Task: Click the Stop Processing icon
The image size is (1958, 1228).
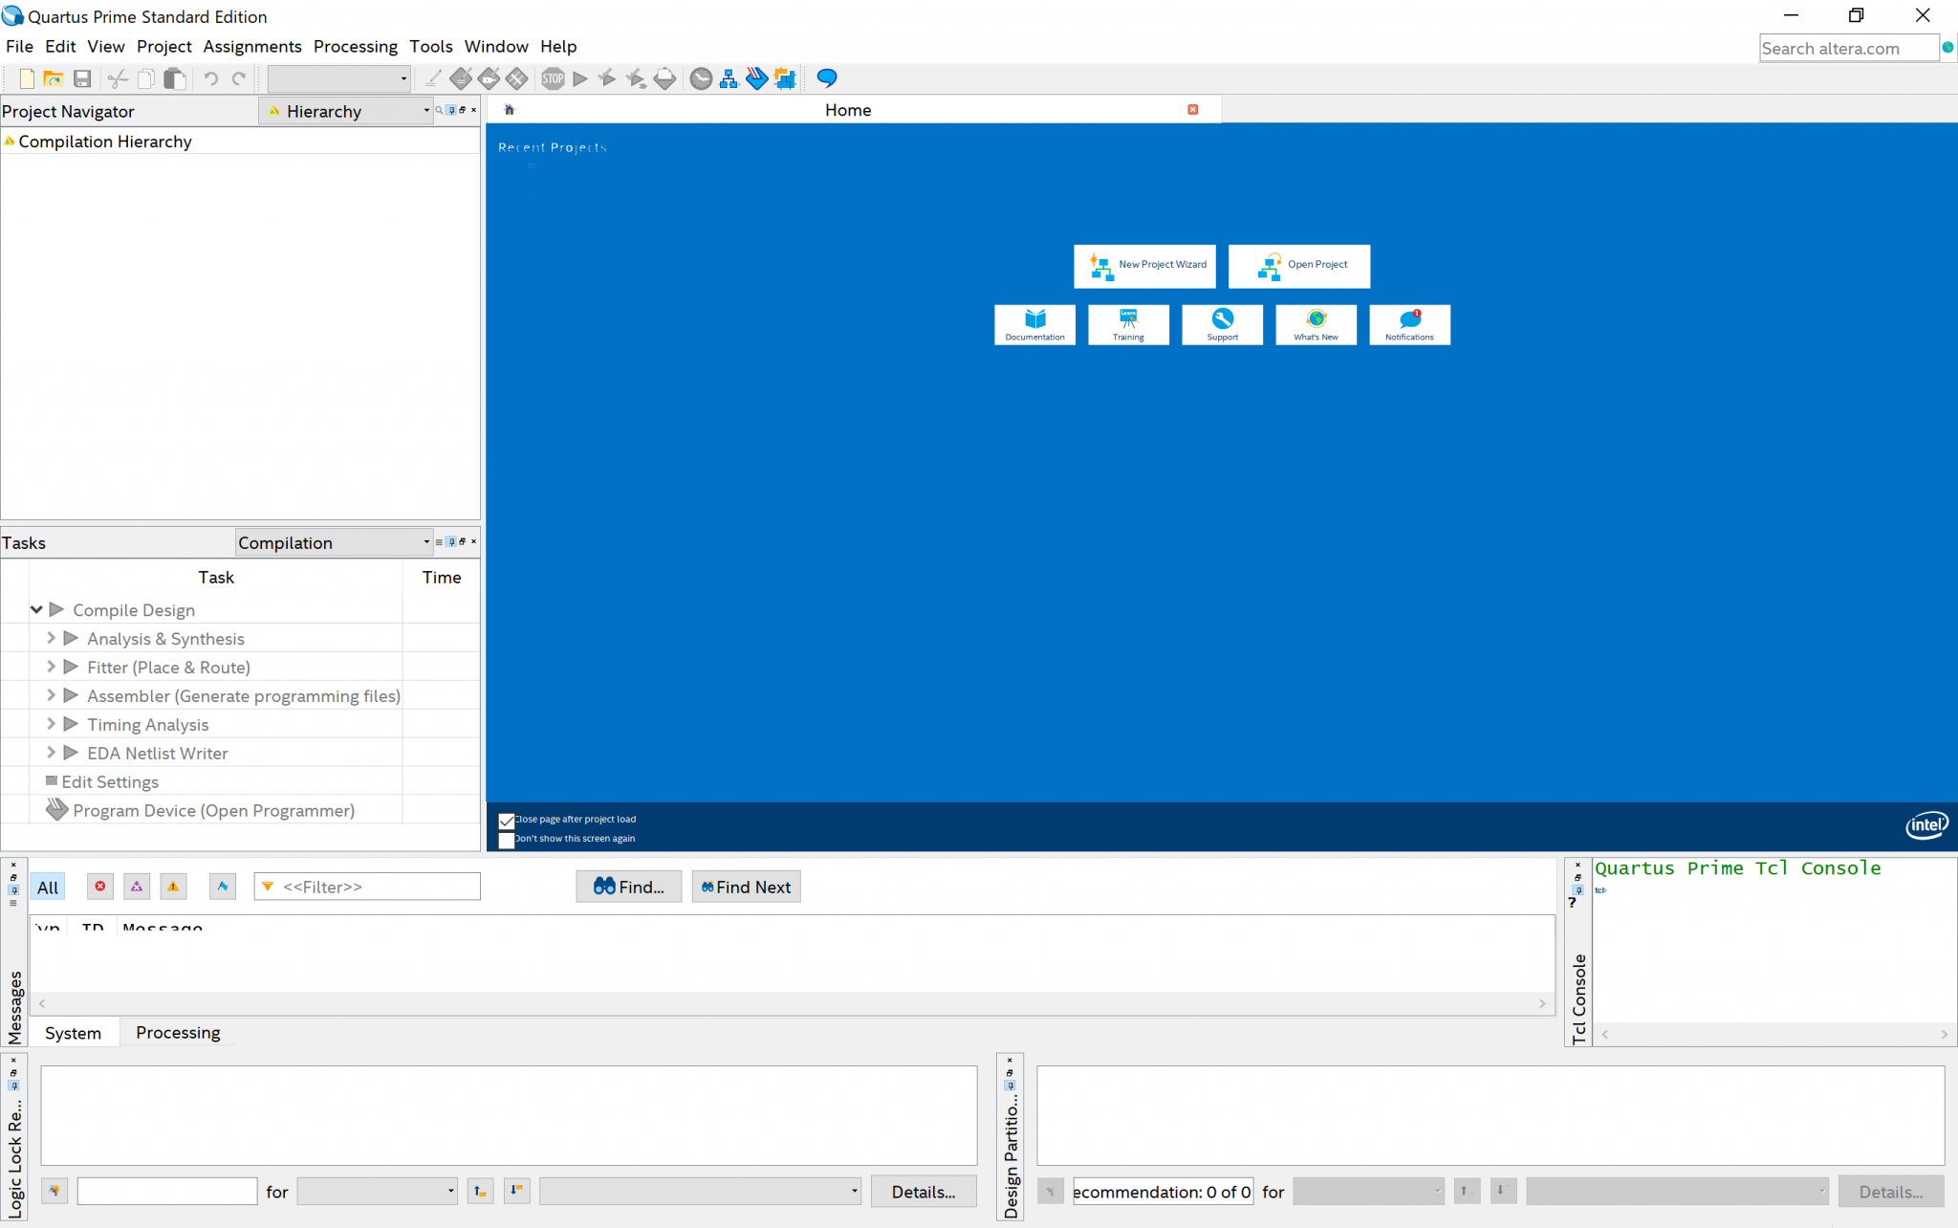Action: pos(553,78)
